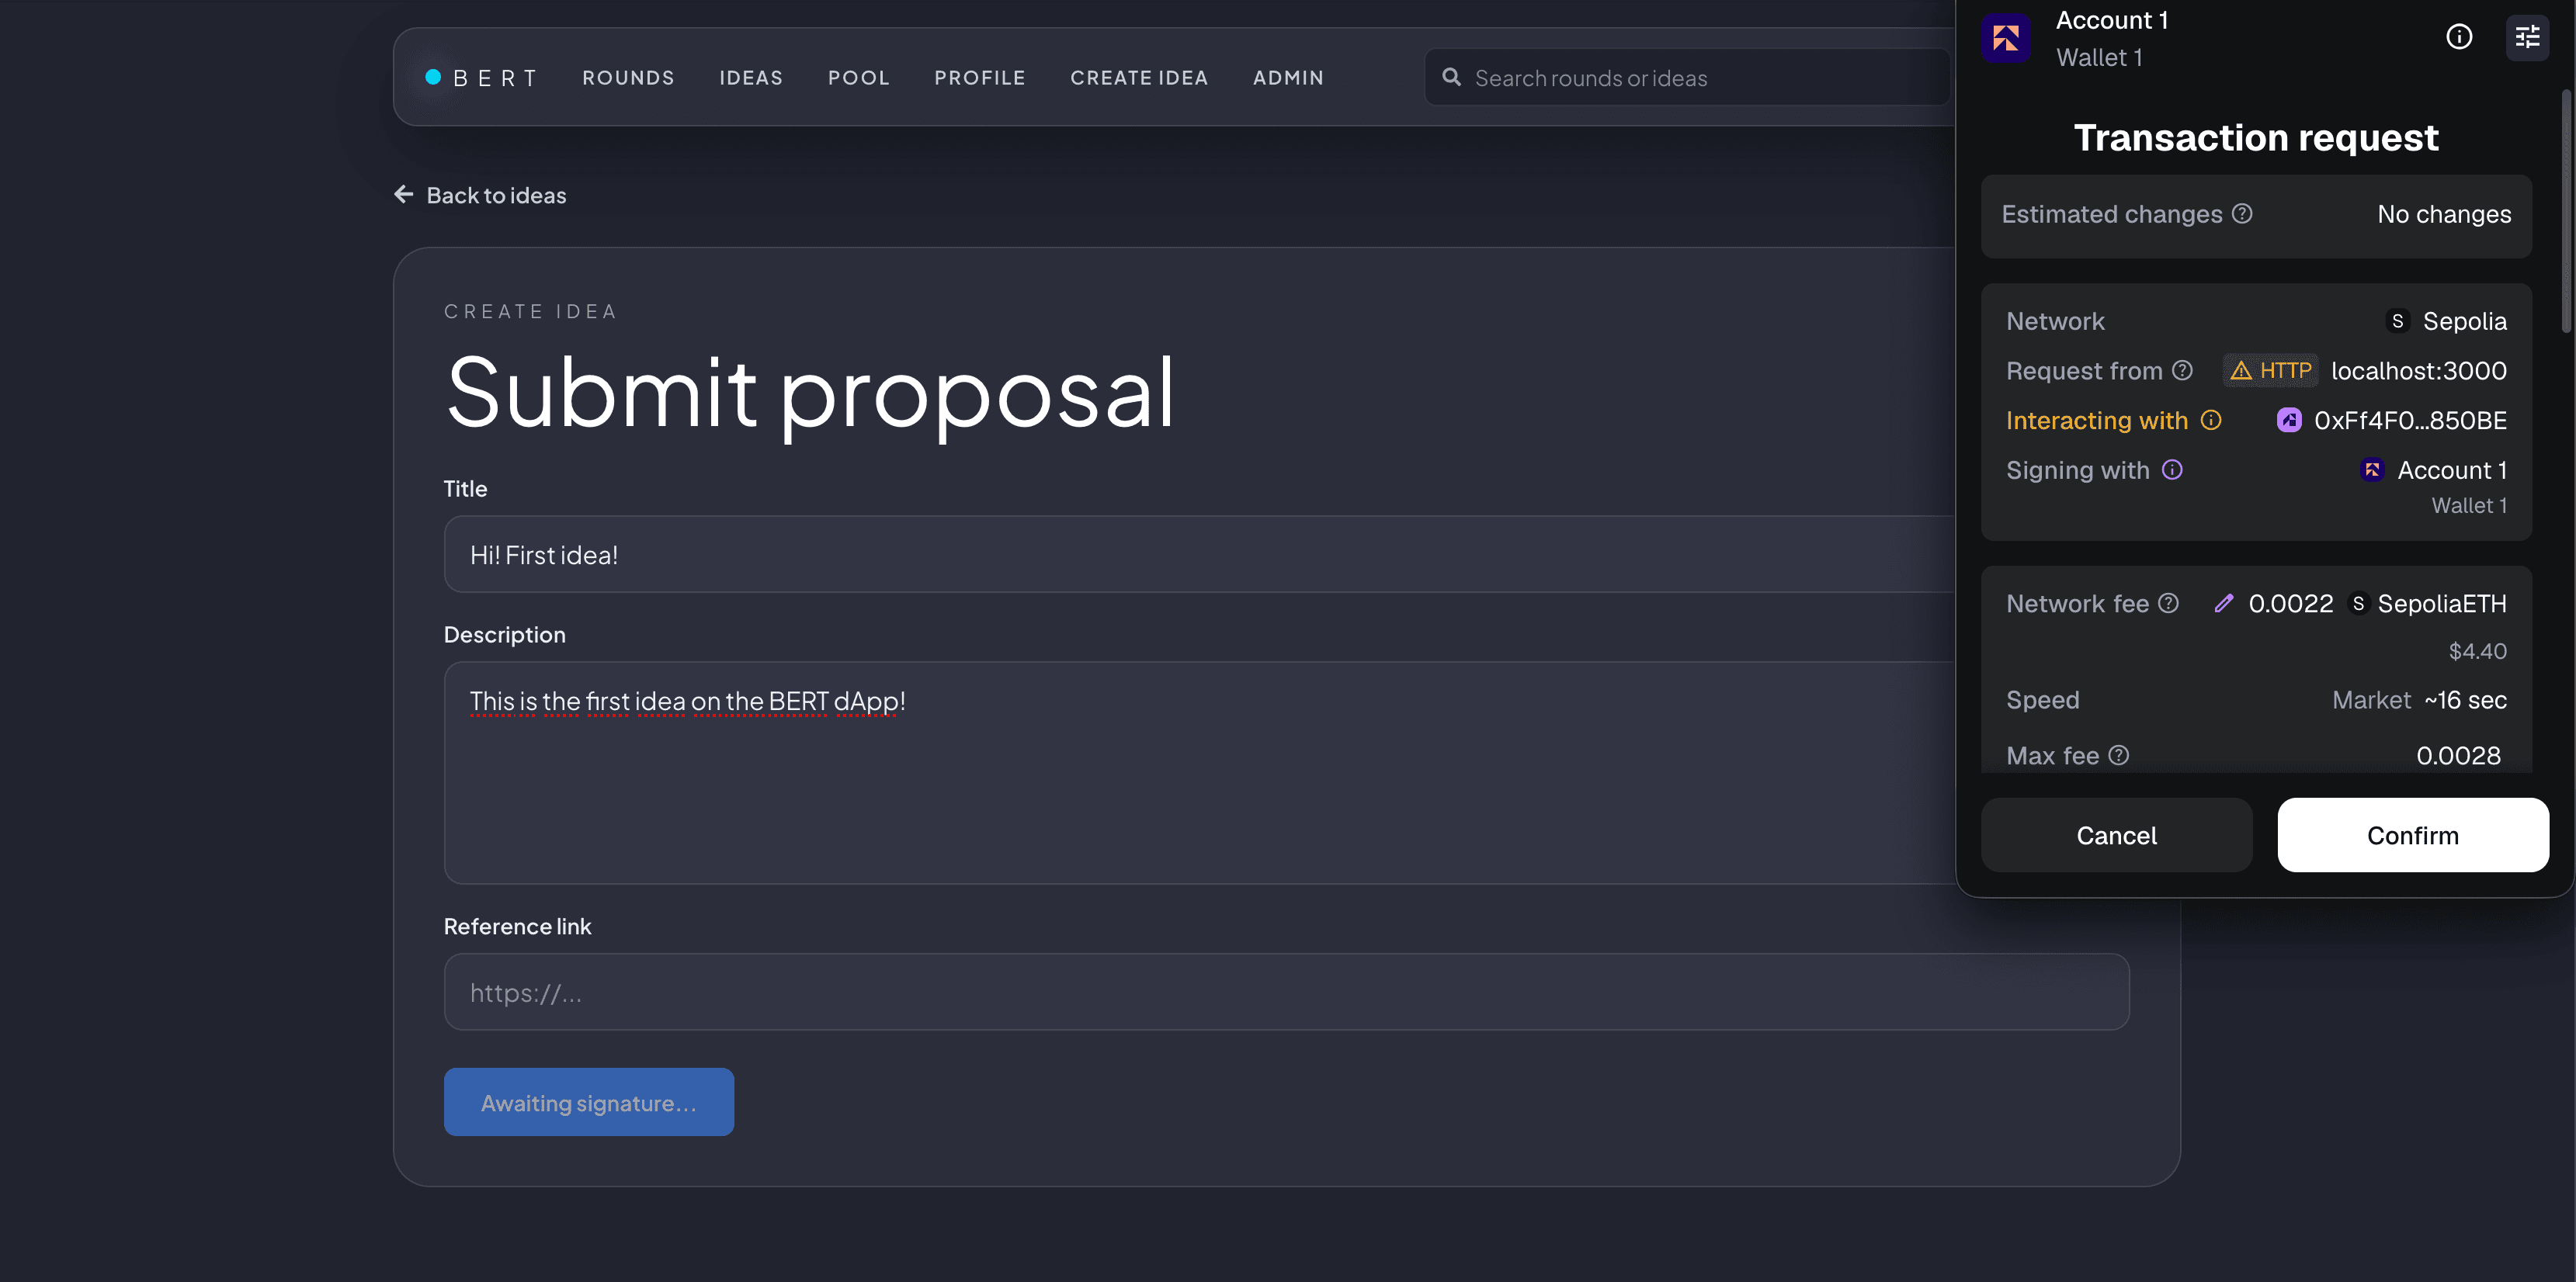Viewport: 2576px width, 1282px height.
Task: Click the Account 1 wallet avatar icon
Action: 2006,38
